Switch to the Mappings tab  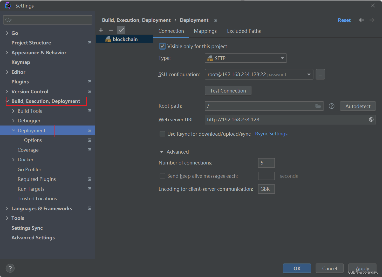point(205,31)
